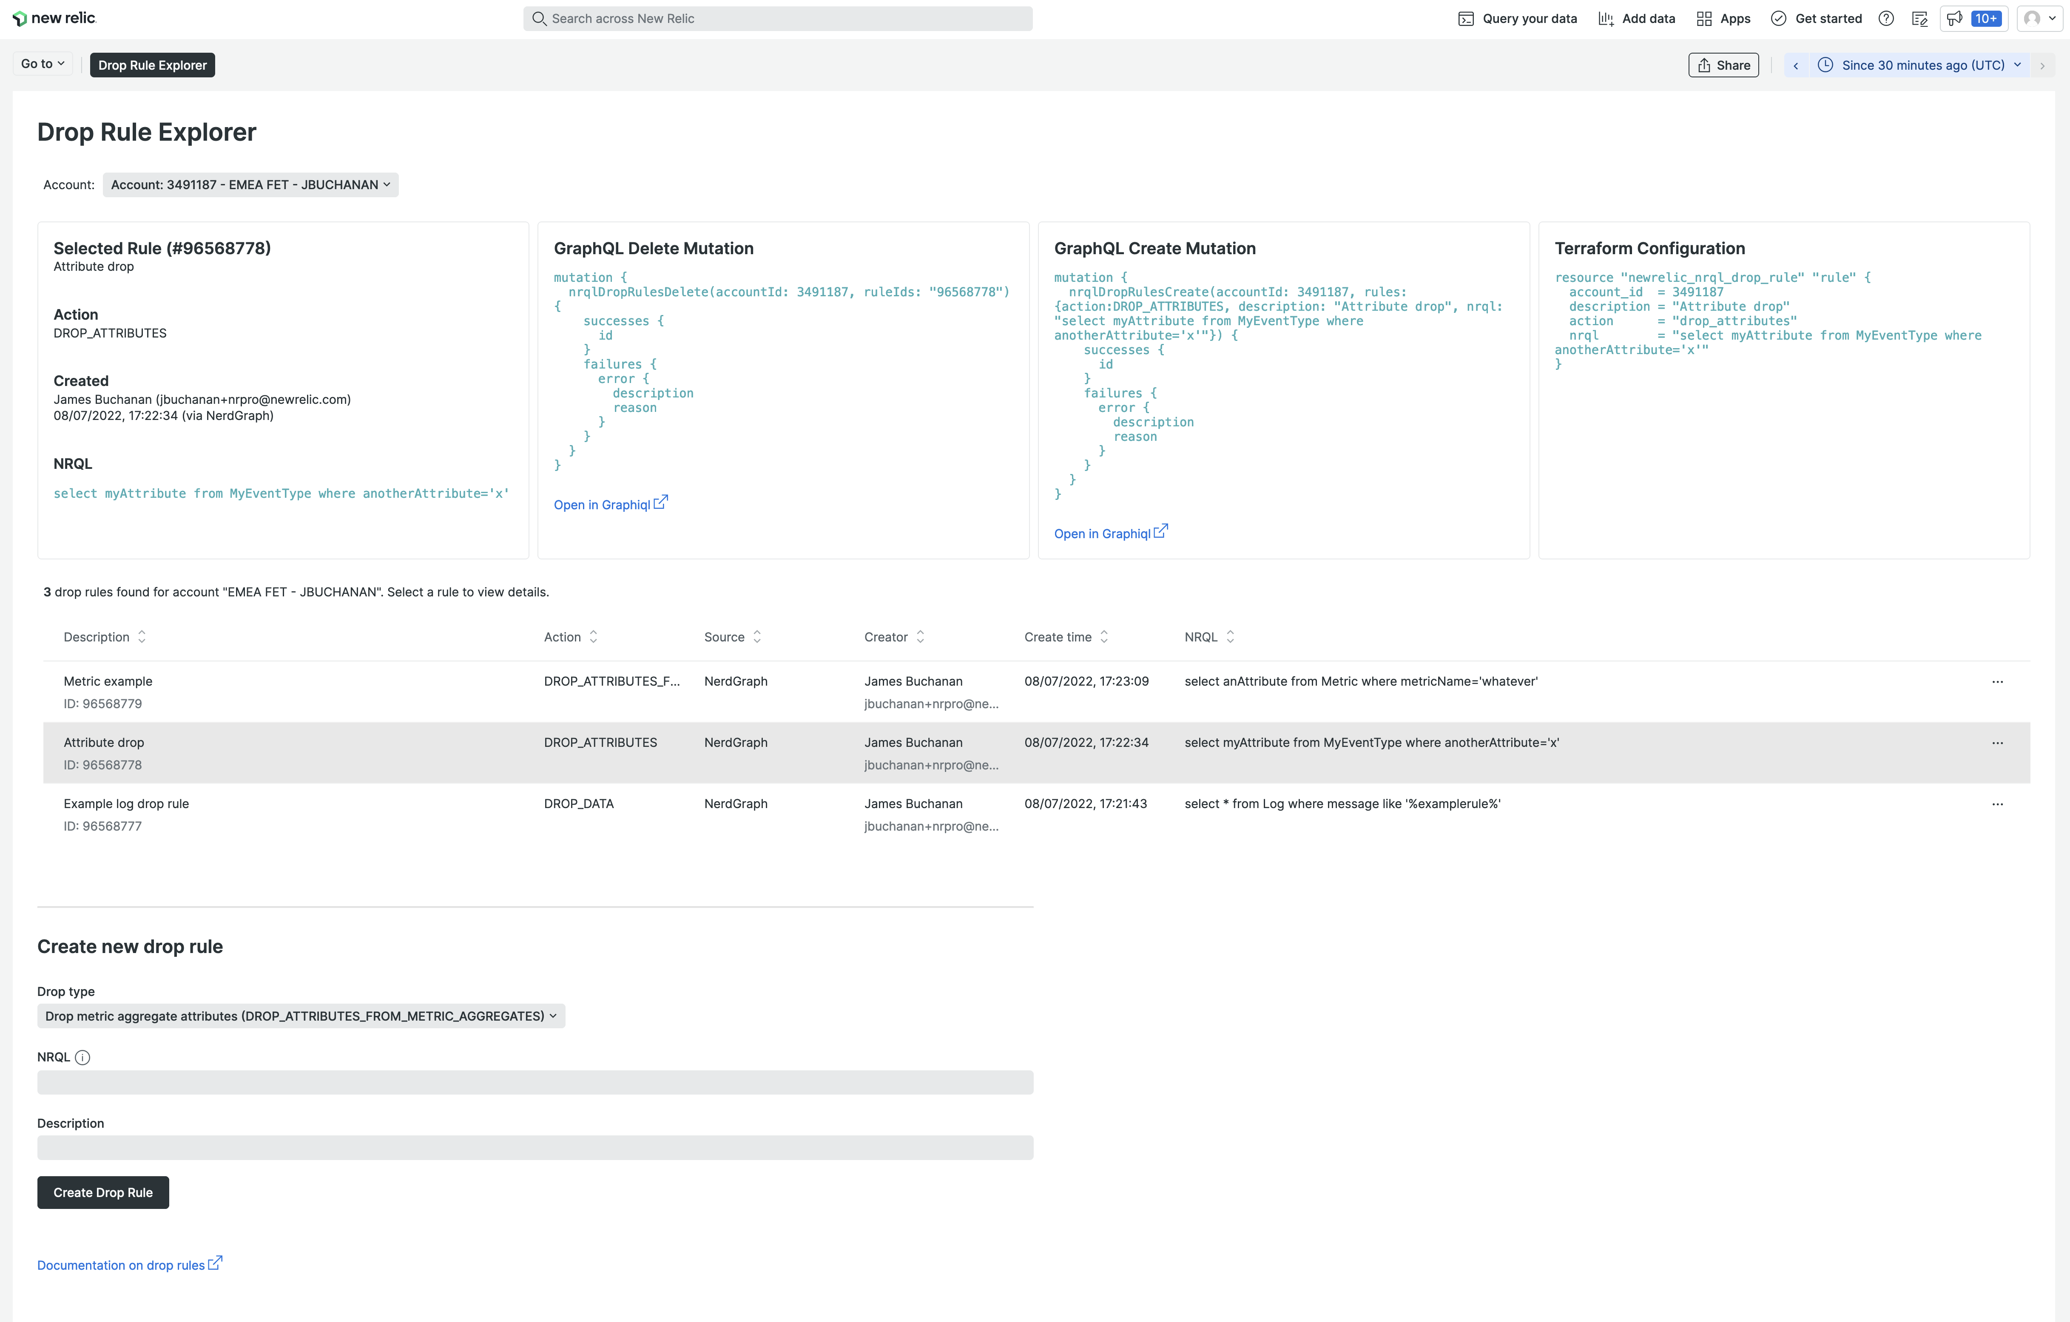The image size is (2070, 1322).
Task: Open the help question mark icon
Action: 1886,18
